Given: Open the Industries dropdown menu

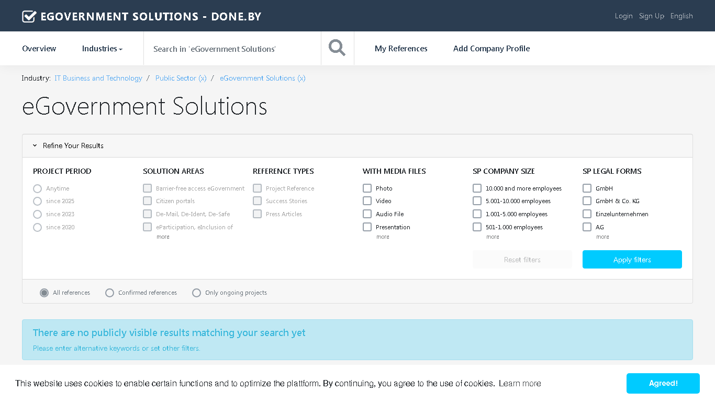Looking at the screenshot, I should coord(102,49).
